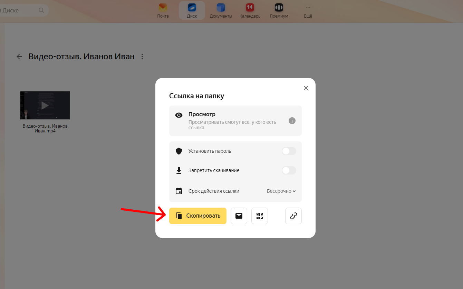463x289 pixels.
Task: Open the Бессрочно expiry dropdown
Action: click(x=281, y=191)
